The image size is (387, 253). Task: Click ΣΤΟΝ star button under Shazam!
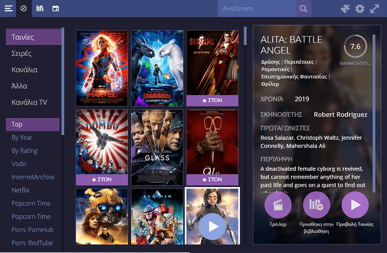212,100
